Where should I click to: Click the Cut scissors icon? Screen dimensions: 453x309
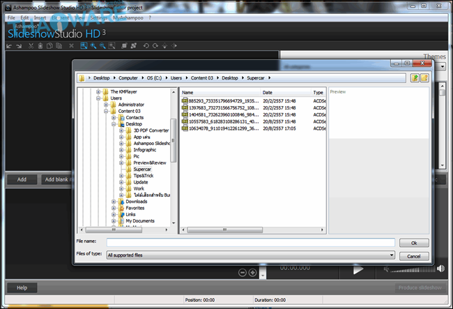(31, 45)
